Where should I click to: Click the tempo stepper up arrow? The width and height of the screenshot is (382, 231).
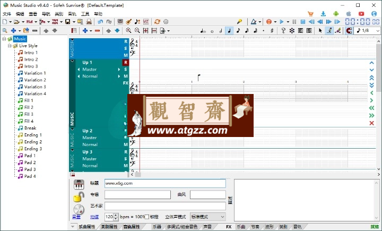pos(116,215)
